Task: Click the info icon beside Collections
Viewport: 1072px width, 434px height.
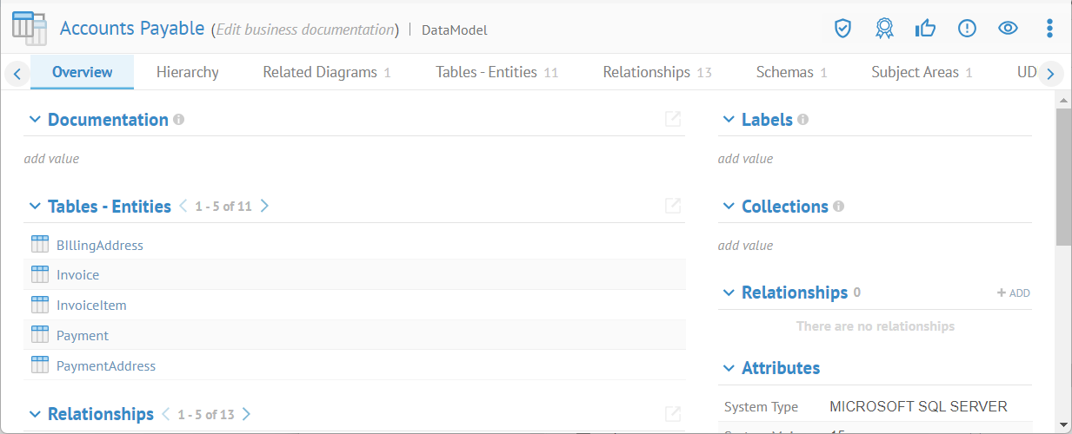Action: 838,207
